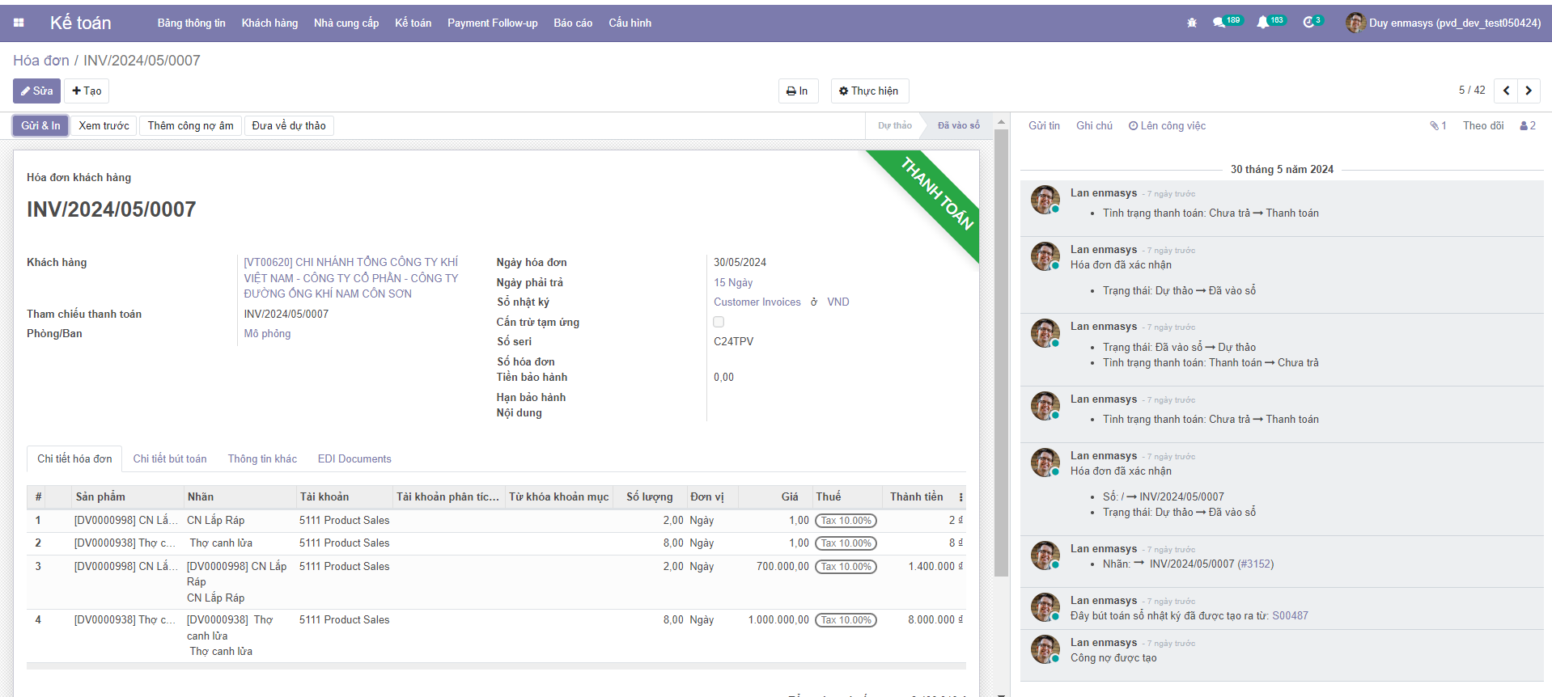Click the debug bug icon in navbar
The width and height of the screenshot is (1552, 697).
point(1191,23)
